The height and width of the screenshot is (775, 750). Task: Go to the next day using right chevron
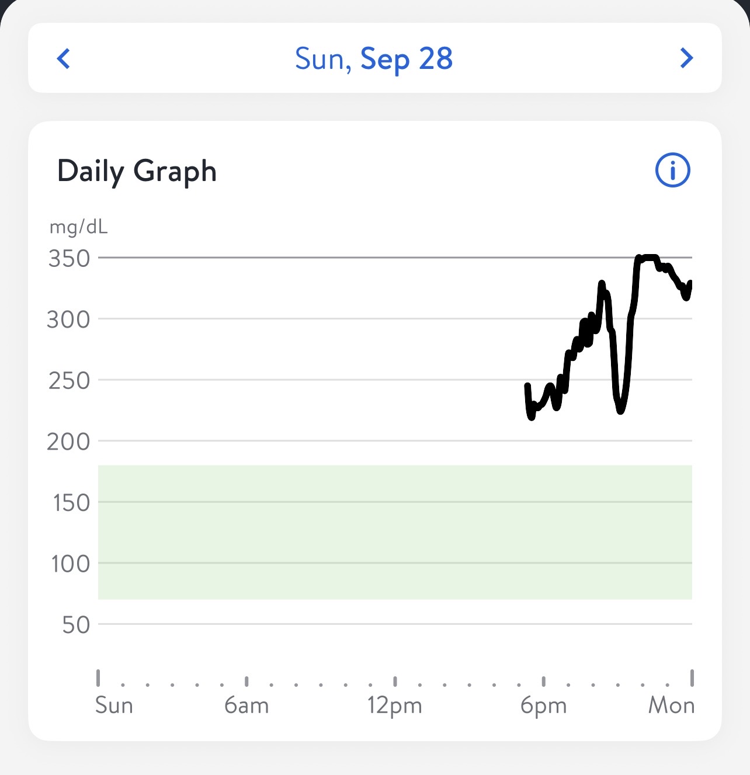[x=686, y=58]
